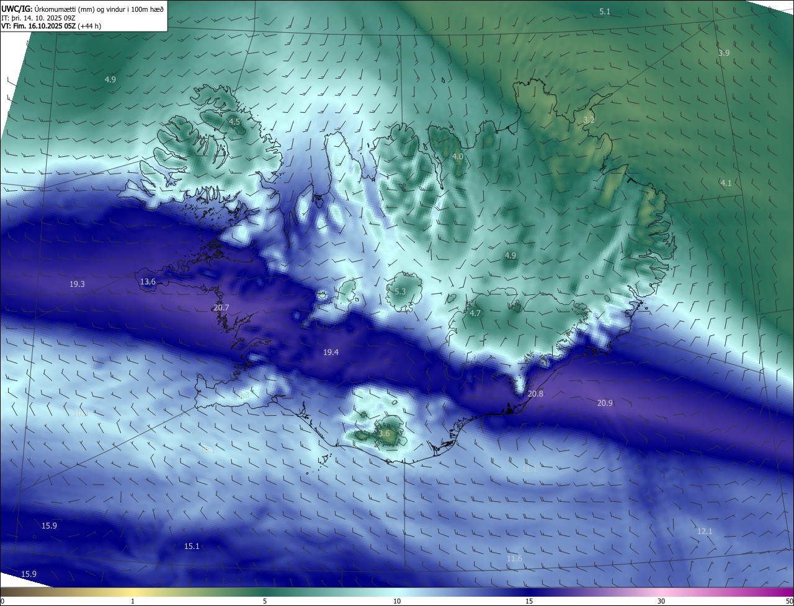Click the 5.1 value label on the map

[605, 12]
